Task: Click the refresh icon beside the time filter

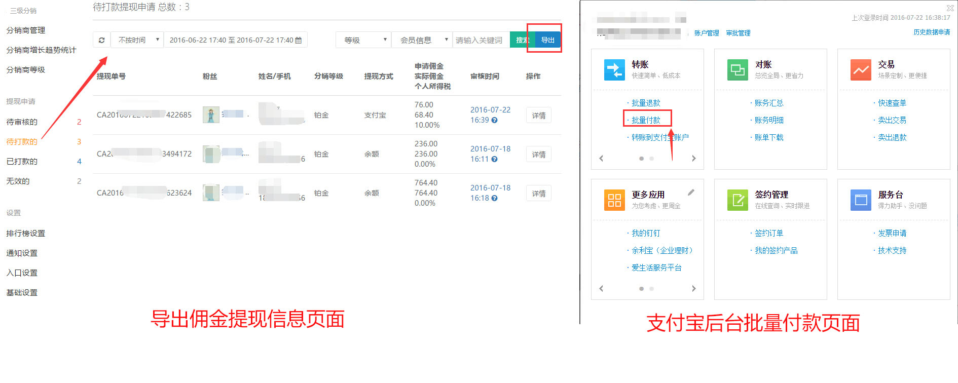Action: (x=101, y=40)
